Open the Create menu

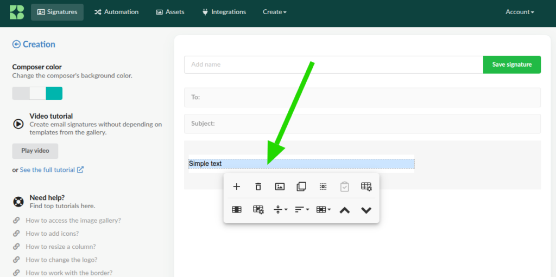[x=275, y=12]
